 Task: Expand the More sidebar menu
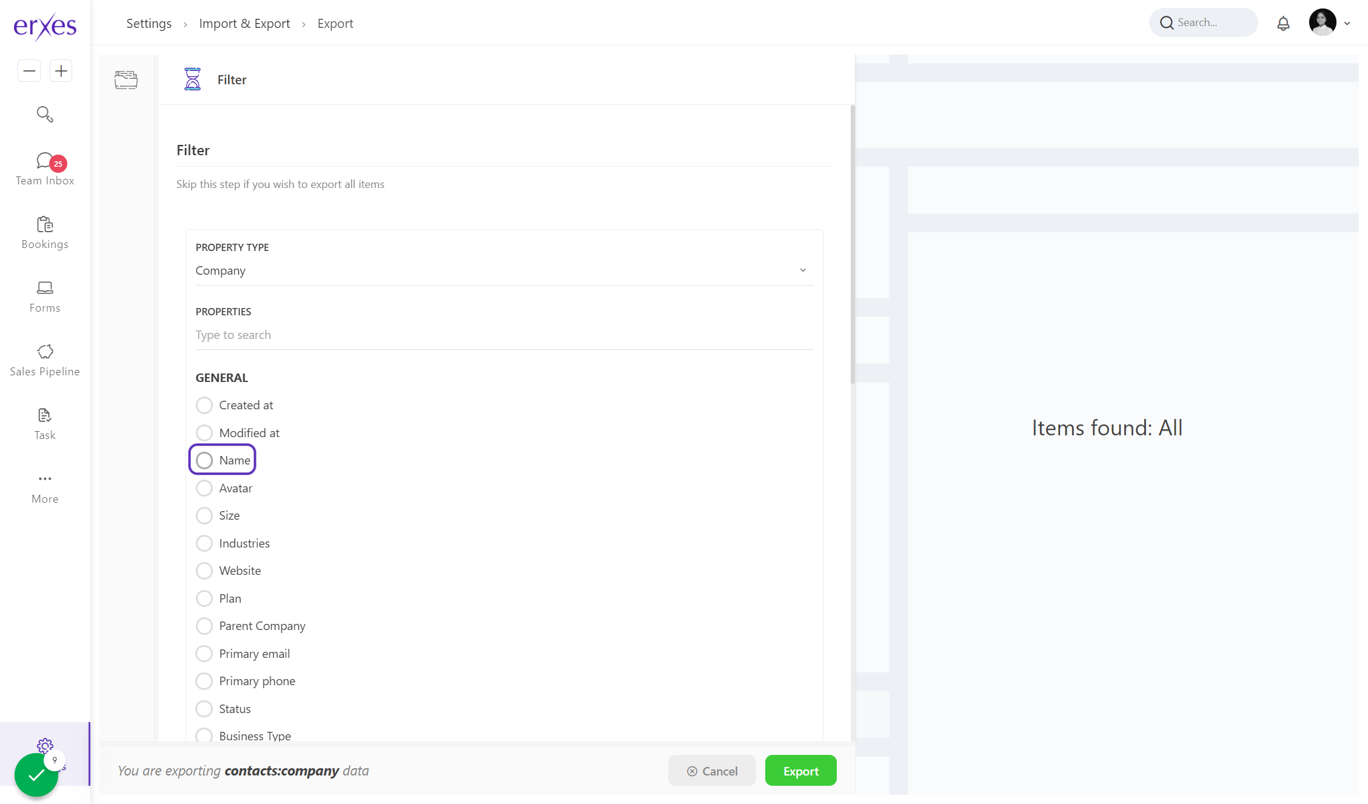[x=45, y=487]
